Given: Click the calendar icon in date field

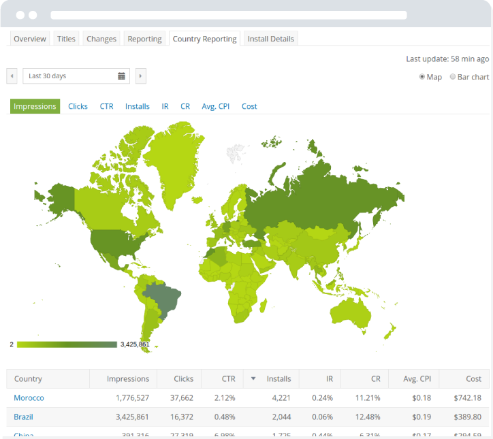Looking at the screenshot, I should point(121,76).
